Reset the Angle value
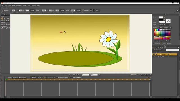Image resolution: width=180 pixels, height=101 pixels. pos(78,10)
